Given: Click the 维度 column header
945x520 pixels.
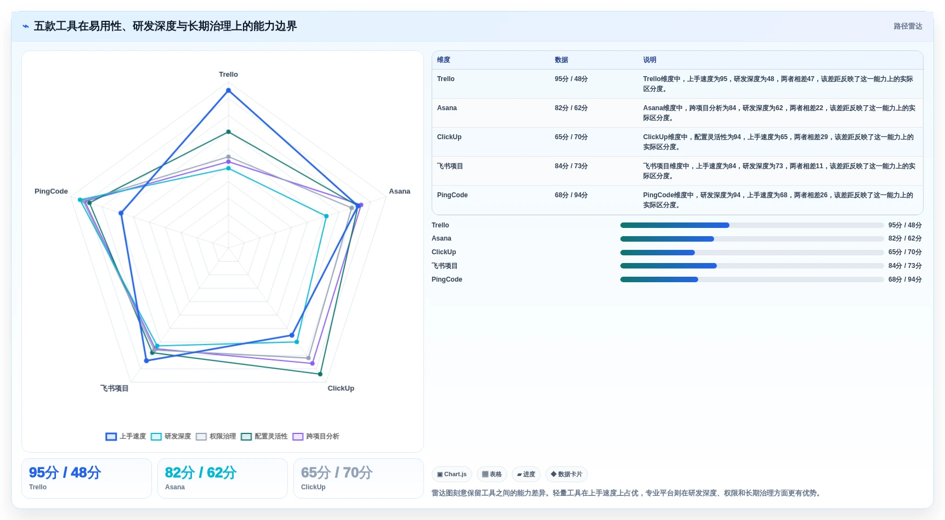Looking at the screenshot, I should pyautogui.click(x=444, y=60).
